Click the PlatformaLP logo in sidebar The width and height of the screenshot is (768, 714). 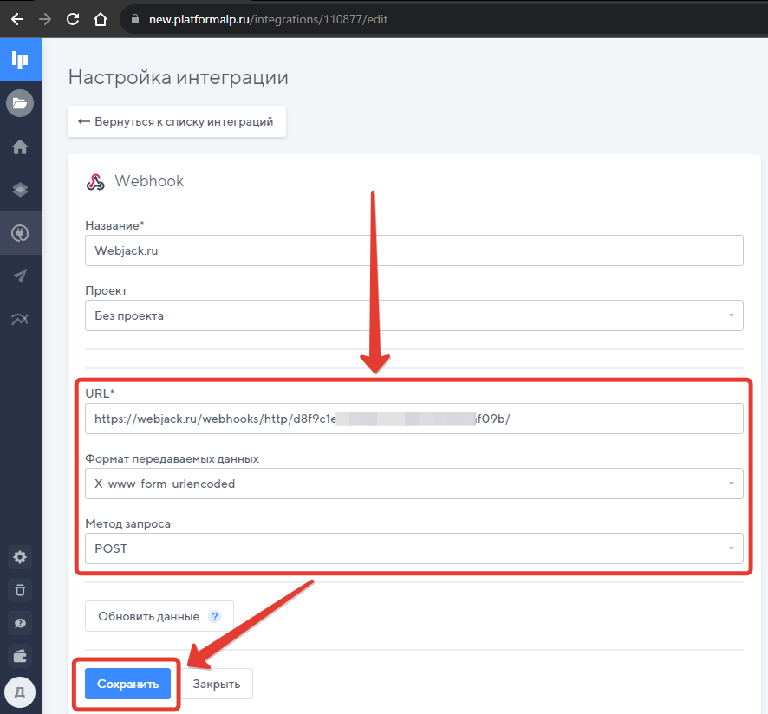pos(20,60)
